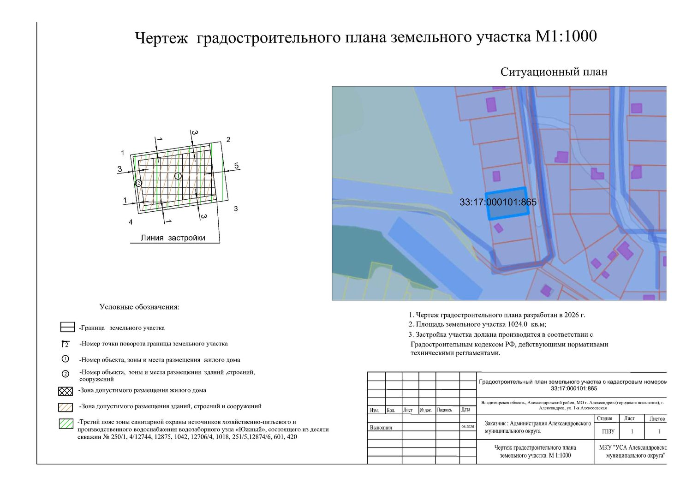
Task: Click note 2 "Площадь земельного участка 1024.0 кв.м"
Action: click(x=477, y=324)
